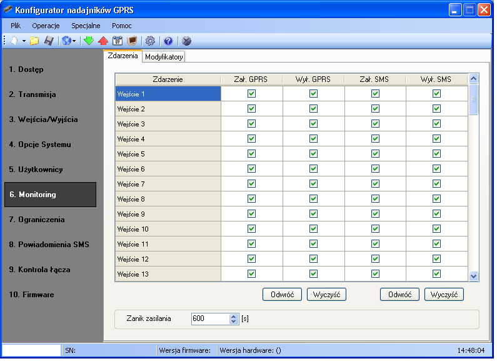The image size is (497, 361).
Task: Disable Wył. GPRS for Wejście 7
Action: 313,184
